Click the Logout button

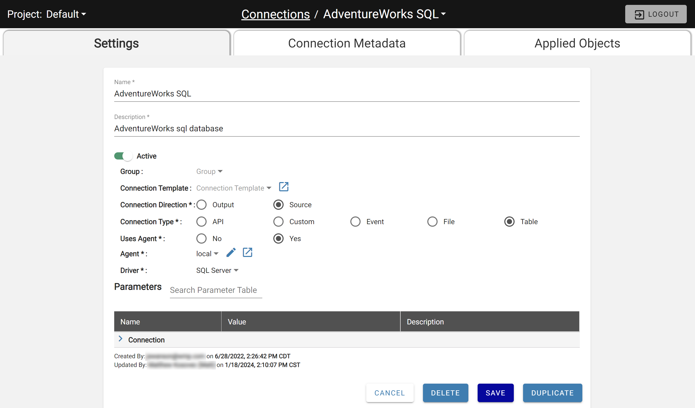[x=655, y=14]
